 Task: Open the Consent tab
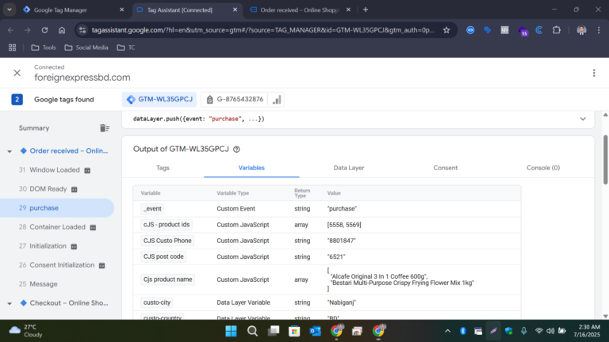445,168
